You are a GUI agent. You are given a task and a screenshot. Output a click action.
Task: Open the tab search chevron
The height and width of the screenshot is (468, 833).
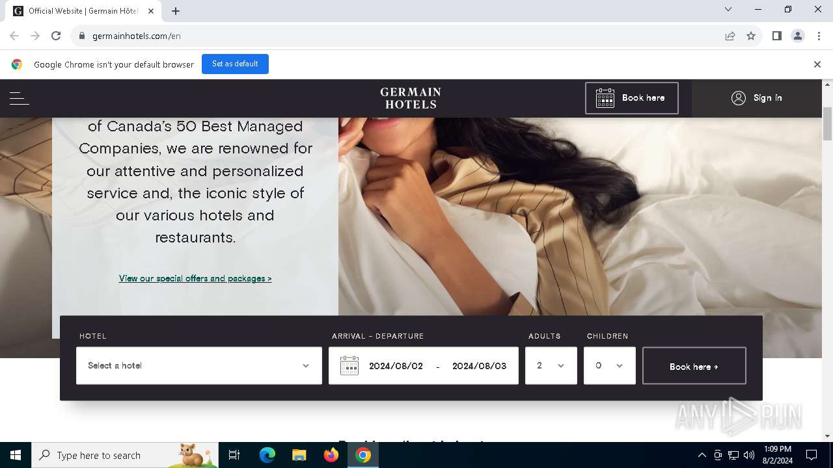click(x=728, y=9)
